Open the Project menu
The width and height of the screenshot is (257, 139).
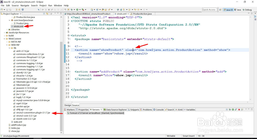click(43, 5)
